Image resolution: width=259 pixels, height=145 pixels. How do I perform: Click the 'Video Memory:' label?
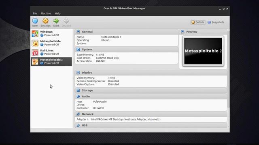tap(85, 78)
